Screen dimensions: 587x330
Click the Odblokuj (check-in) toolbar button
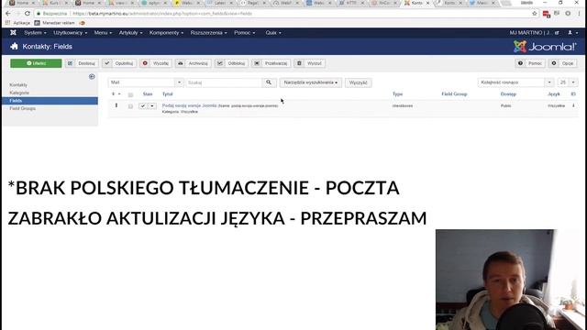(231, 63)
